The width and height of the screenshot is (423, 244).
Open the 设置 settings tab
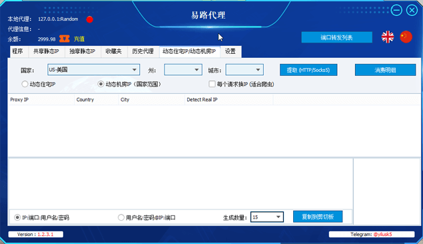[230, 51]
